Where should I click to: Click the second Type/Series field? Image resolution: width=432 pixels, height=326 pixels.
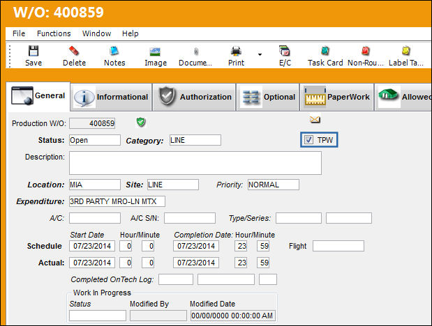click(349, 218)
